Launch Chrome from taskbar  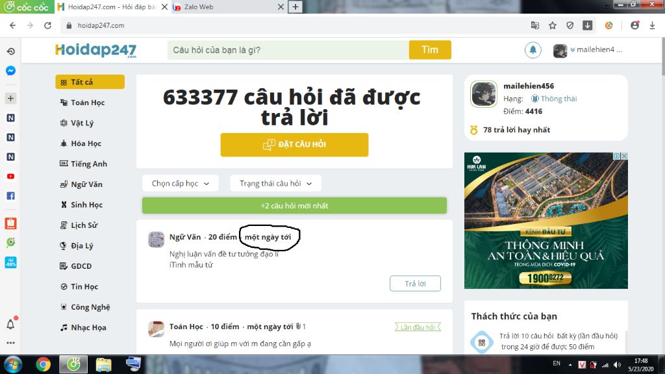(x=43, y=364)
